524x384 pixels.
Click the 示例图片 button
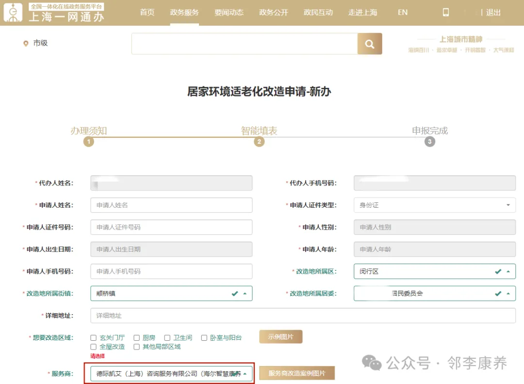pyautogui.click(x=281, y=337)
